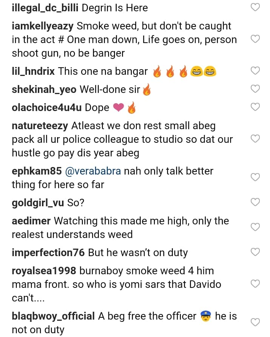Open the royalsea1998 username link

tap(44, 271)
